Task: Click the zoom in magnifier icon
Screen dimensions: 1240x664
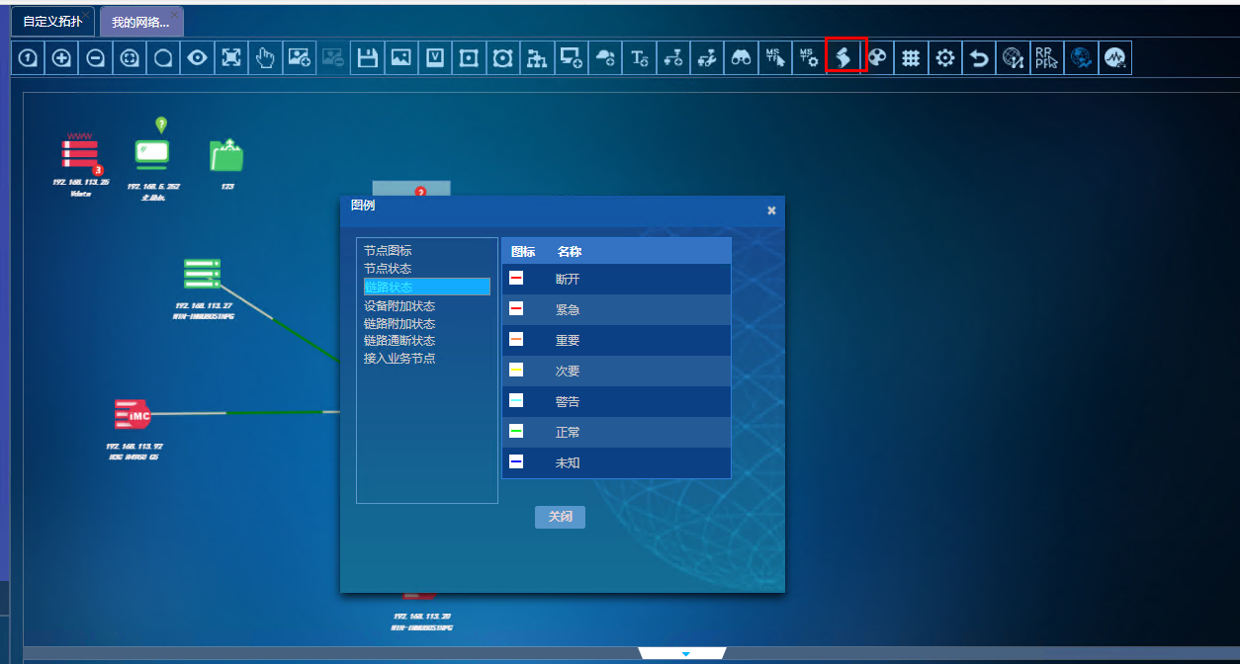Action: [61, 58]
